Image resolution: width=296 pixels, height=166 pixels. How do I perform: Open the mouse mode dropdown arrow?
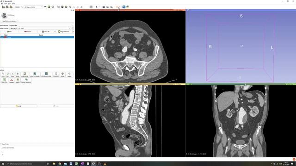99,7
